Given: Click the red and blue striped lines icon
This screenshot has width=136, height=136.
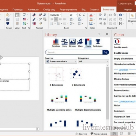Looking at the screenshot, I should tap(34, 23).
